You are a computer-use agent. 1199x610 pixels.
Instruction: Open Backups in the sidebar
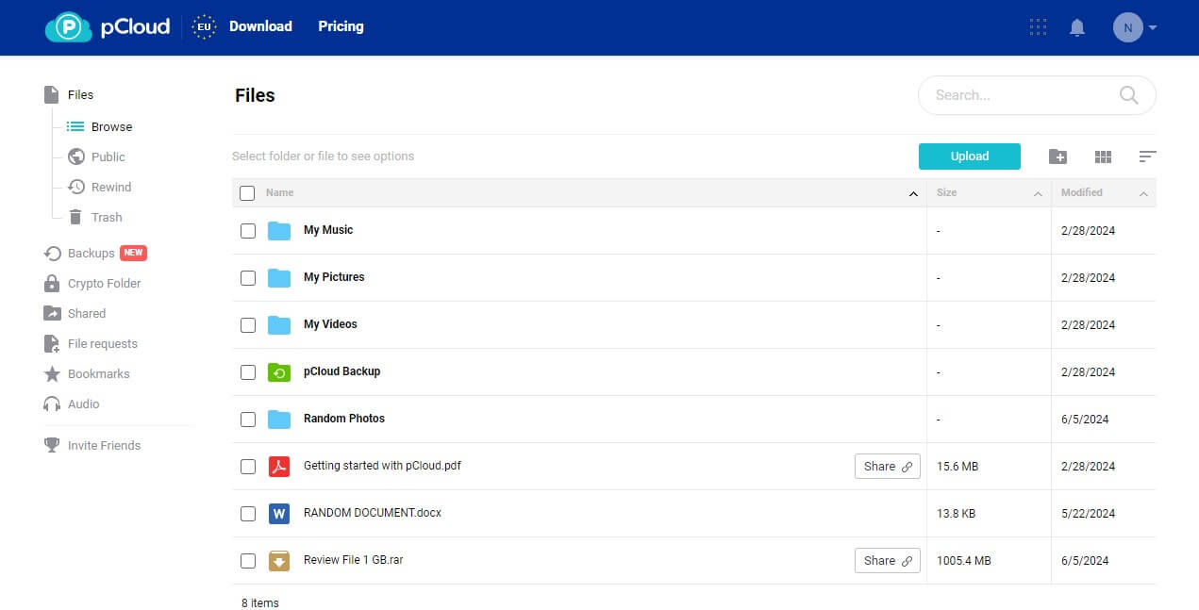pyautogui.click(x=91, y=253)
